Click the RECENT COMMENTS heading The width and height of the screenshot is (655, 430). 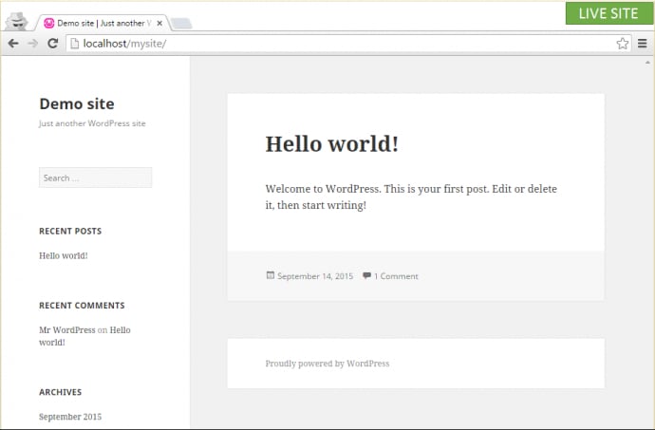82,306
